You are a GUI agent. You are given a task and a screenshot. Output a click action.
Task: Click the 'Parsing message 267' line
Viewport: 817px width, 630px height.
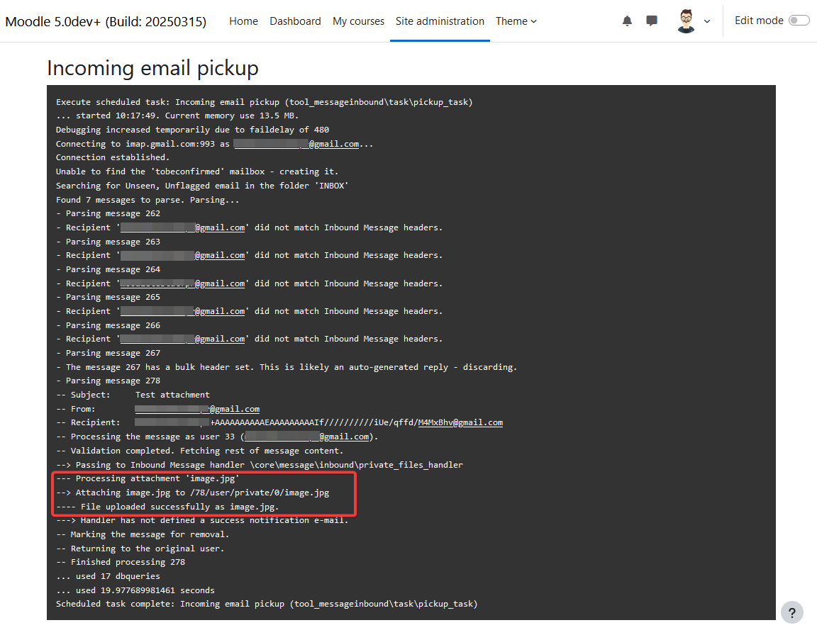click(108, 352)
